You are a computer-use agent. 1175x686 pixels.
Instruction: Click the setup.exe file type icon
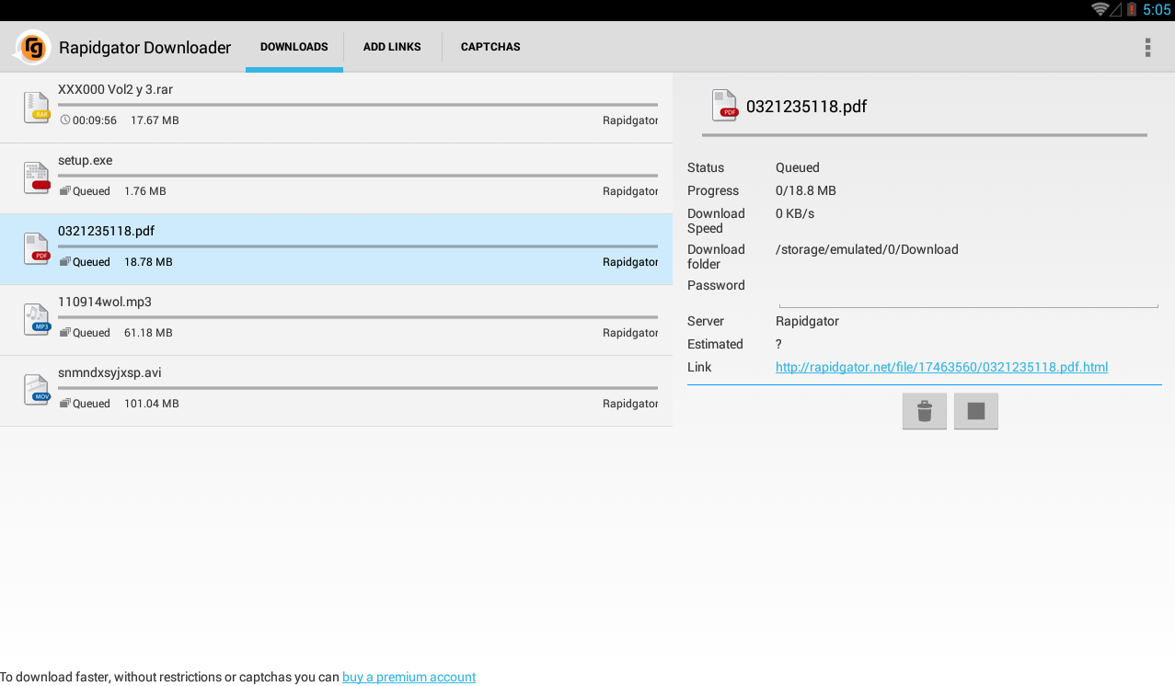[36, 177]
